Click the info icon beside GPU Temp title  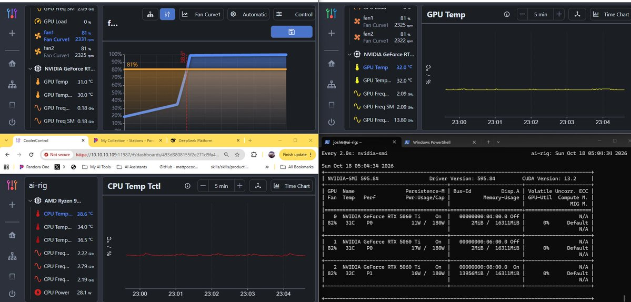click(507, 14)
